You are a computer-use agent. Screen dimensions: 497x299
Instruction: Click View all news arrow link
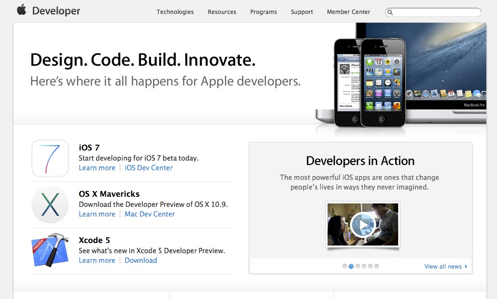446,267
